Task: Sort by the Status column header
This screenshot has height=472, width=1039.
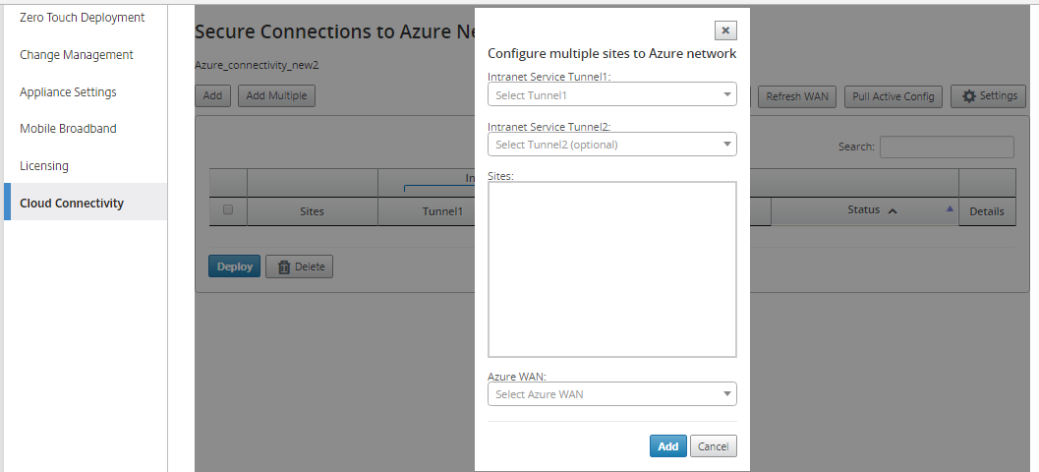Action: [865, 210]
